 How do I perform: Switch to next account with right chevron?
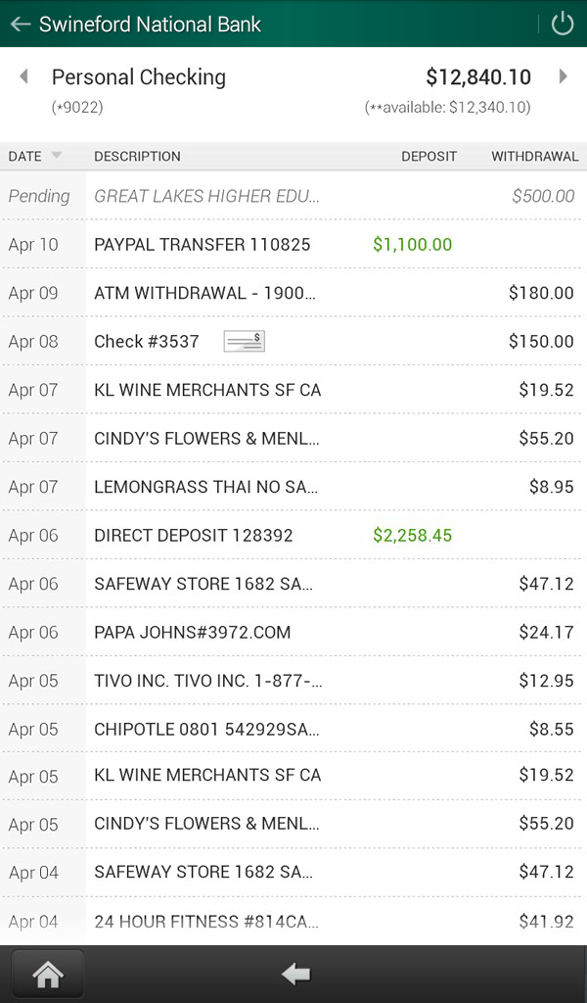pos(564,76)
